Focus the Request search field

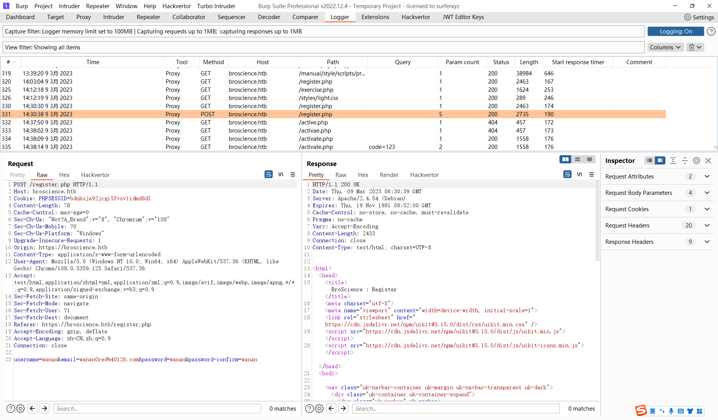pos(157,408)
